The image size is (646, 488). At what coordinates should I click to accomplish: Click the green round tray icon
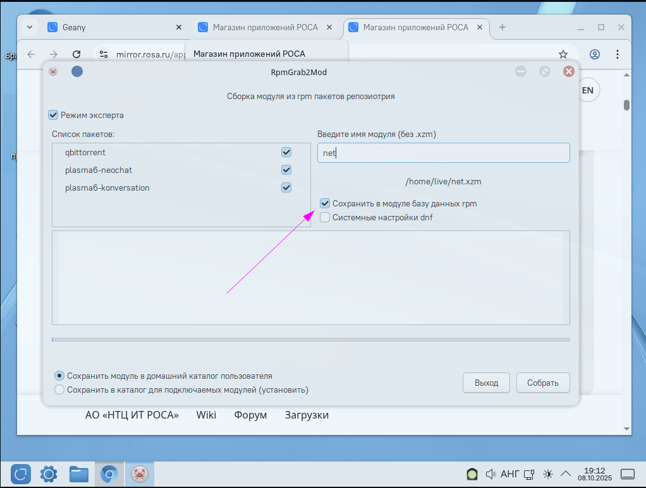472,474
